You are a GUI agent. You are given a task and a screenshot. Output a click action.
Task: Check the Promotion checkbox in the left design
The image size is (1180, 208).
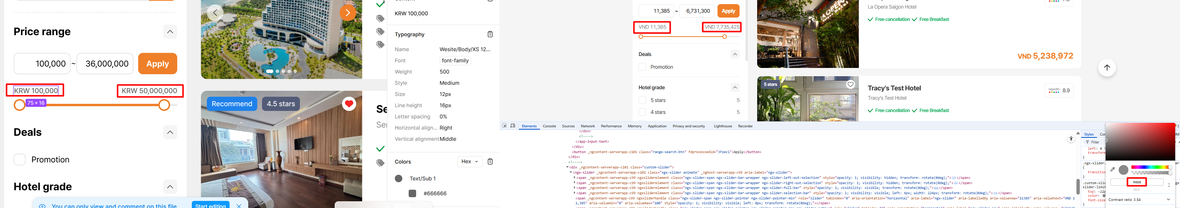click(x=19, y=159)
